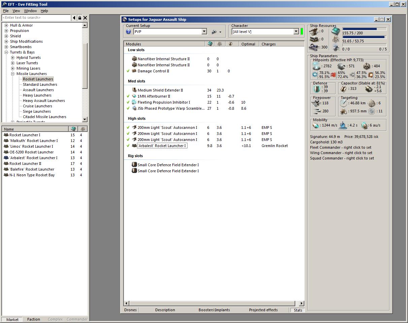Image resolution: width=408 pixels, height=323 pixels.
Task: Open the Help menu
Action: pyautogui.click(x=44, y=11)
